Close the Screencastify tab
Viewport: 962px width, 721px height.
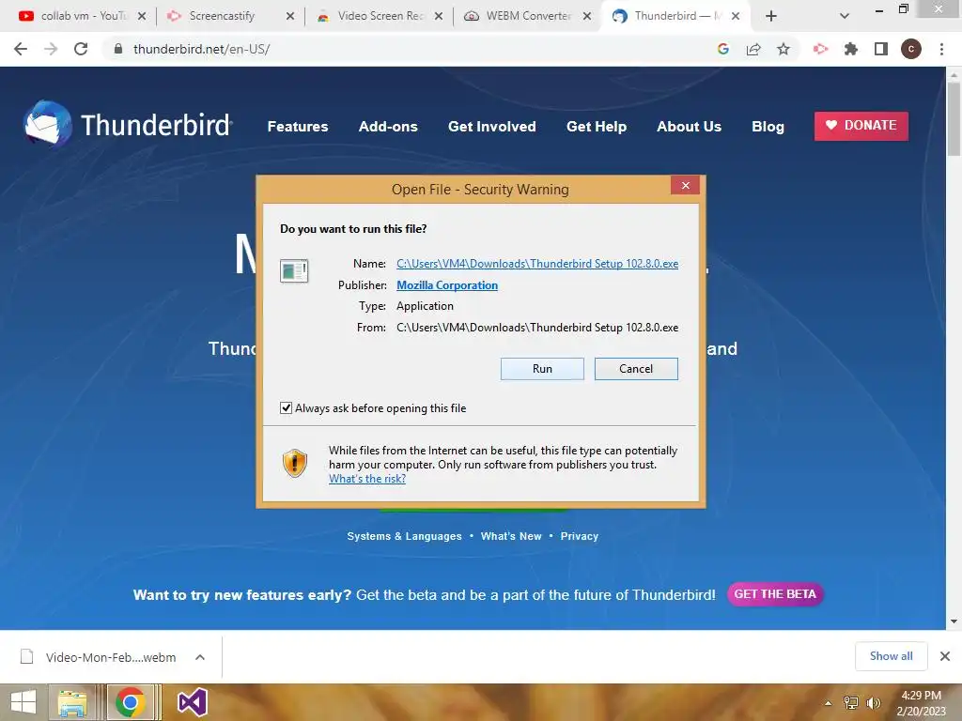(290, 16)
